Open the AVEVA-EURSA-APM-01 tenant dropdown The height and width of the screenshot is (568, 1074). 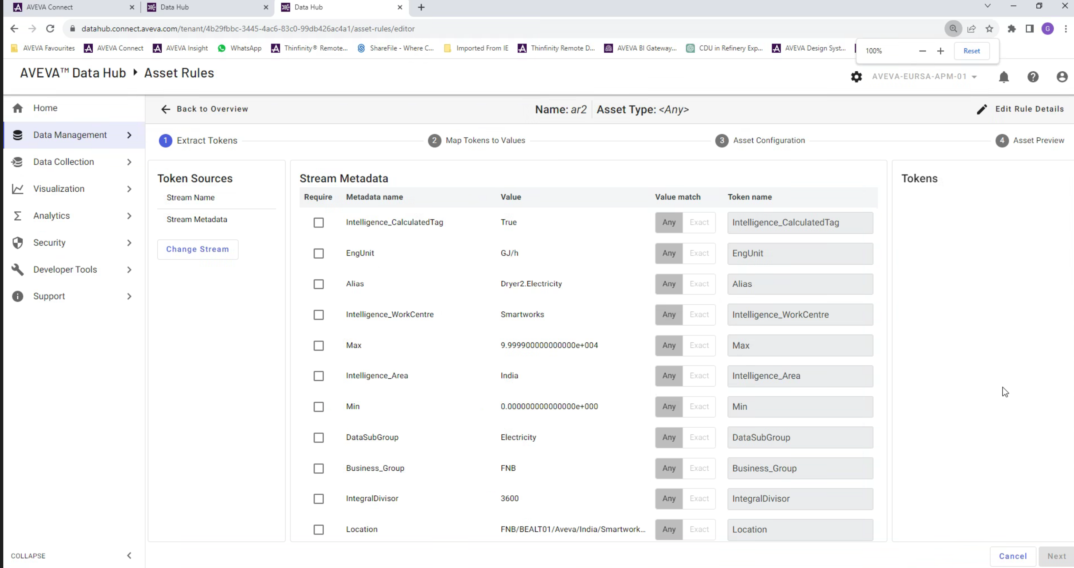pos(924,77)
